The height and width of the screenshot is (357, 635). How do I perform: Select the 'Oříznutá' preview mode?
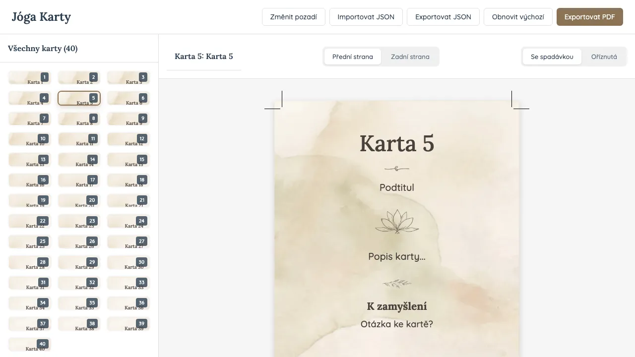pyautogui.click(x=604, y=57)
